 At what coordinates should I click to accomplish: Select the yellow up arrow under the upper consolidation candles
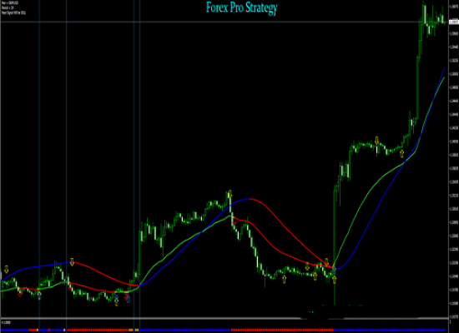click(x=402, y=153)
